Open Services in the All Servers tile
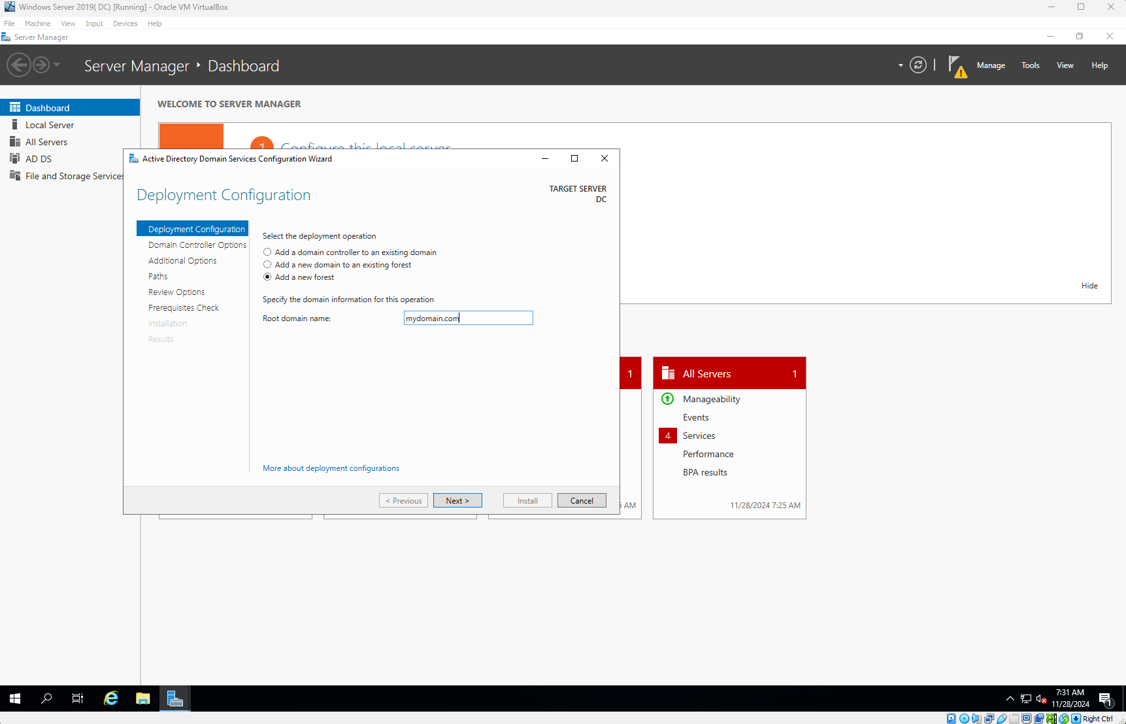Screen dimensions: 1126x724 coord(699,436)
